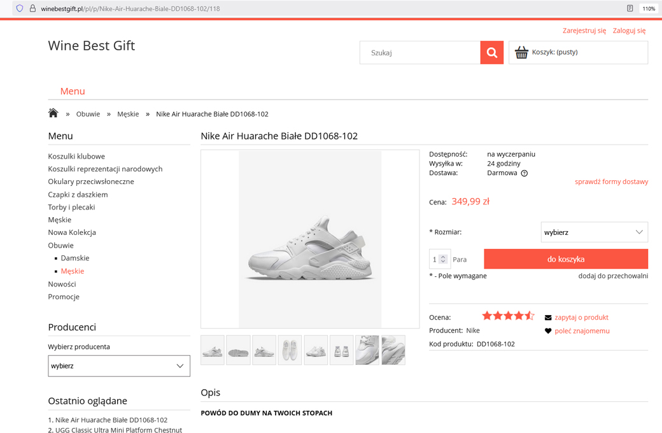Open the Rozmiar size dropdown
The image size is (662, 433).
coord(595,232)
